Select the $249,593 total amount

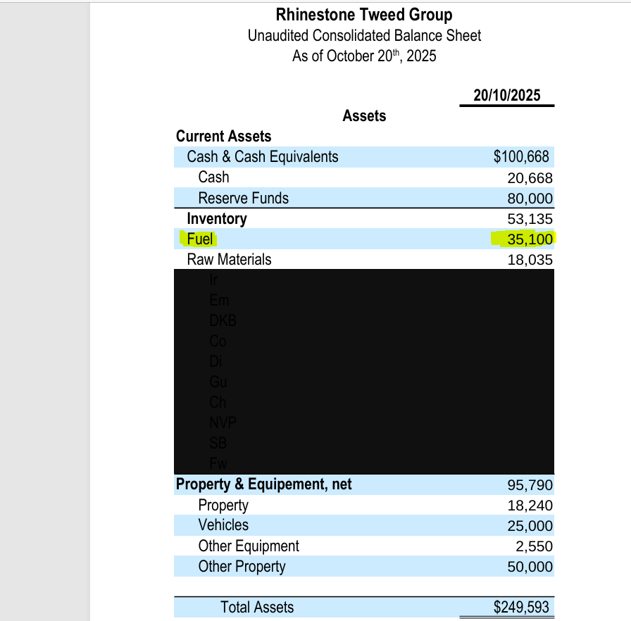click(521, 607)
